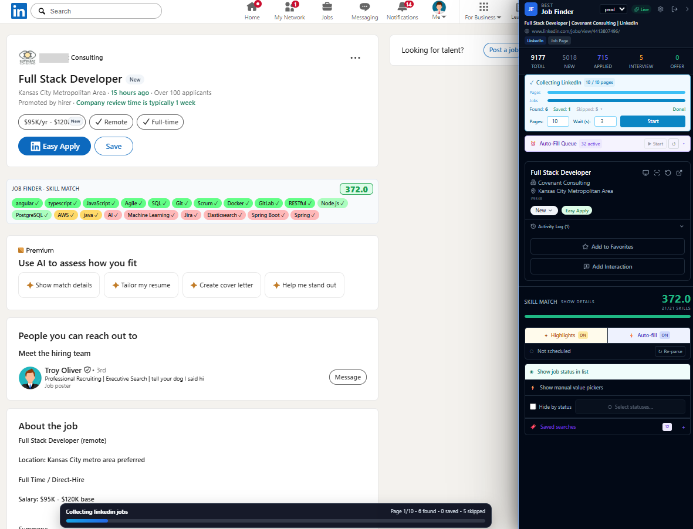Click the Not scheduled radio indicator
The width and height of the screenshot is (693, 529).
click(532, 351)
